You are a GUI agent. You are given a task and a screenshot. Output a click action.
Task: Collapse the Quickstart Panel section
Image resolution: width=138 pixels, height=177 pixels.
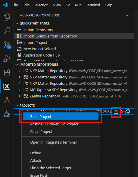pyautogui.click(x=17, y=23)
